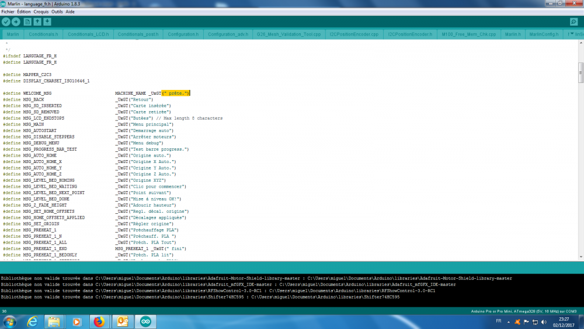Open the Croquis menu
The width and height of the screenshot is (584, 329).
[41, 12]
